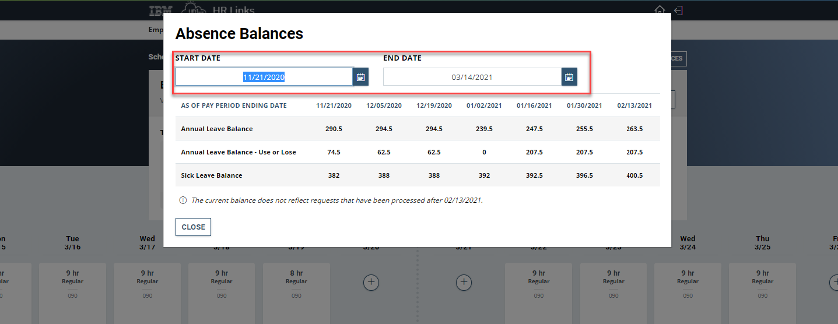Click the Absence Balances dialog title
Viewport: 838px width, 324px height.
[x=239, y=33]
